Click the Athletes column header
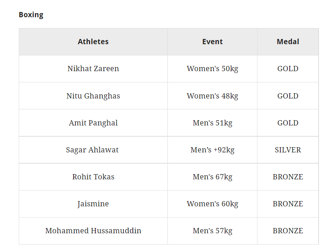The width and height of the screenshot is (331, 252). point(93,42)
